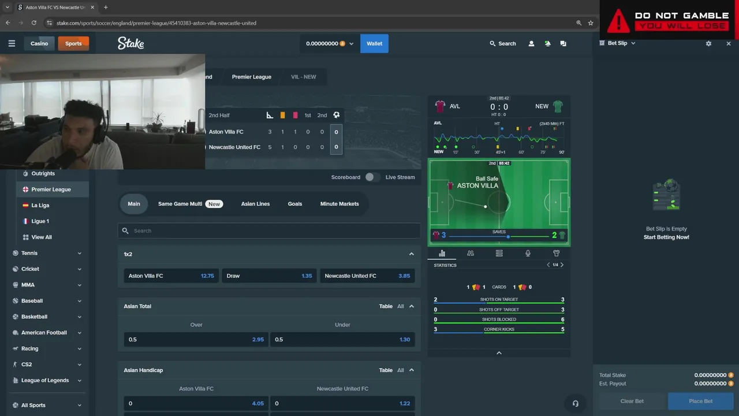Open a new browser tab

[106, 7]
